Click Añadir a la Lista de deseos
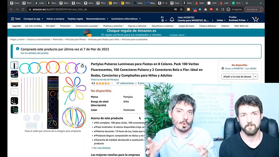This screenshot has width=279, height=157. coord(237,77)
